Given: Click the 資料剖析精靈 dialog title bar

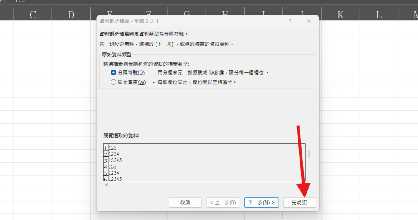Looking at the screenshot, I should click(184, 21).
